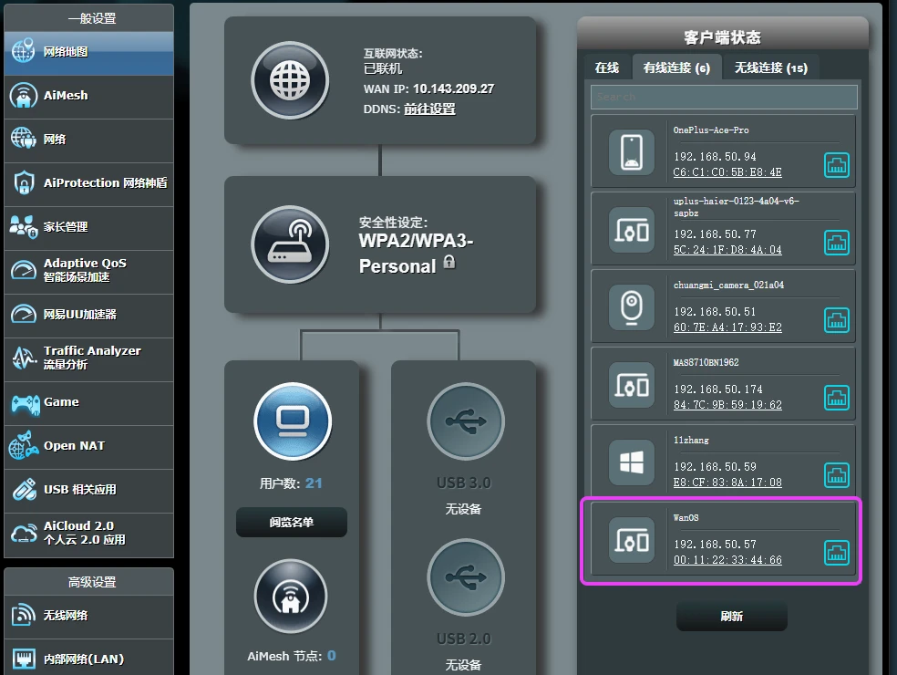Image resolution: width=897 pixels, height=675 pixels.
Task: Click the llzhang Windows device icon
Action: 632,462
